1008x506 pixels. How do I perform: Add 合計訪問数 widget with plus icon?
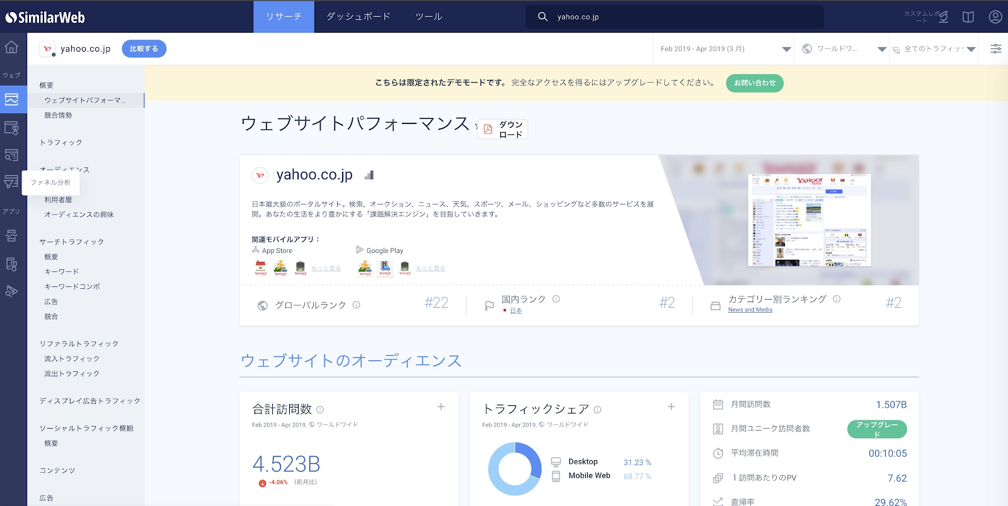click(441, 407)
